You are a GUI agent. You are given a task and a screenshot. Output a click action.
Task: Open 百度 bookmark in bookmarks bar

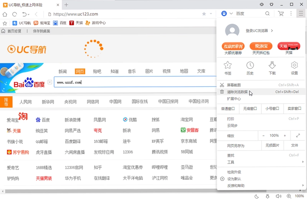(60, 23)
